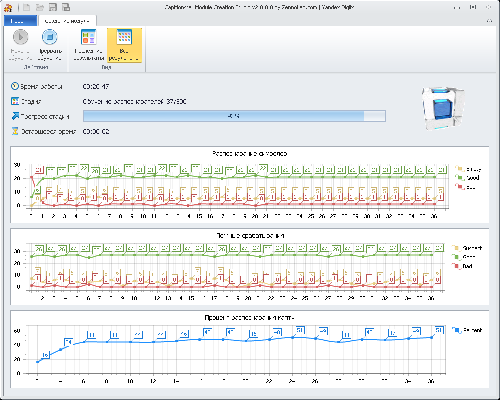500x400 pixels.
Task: Click the green 25 label in false positives chart
Action: coord(96,250)
